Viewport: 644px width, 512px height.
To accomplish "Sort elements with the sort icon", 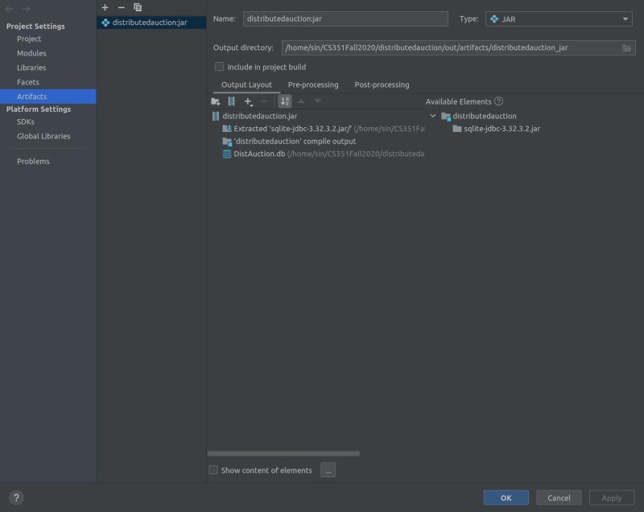I will click(x=283, y=101).
